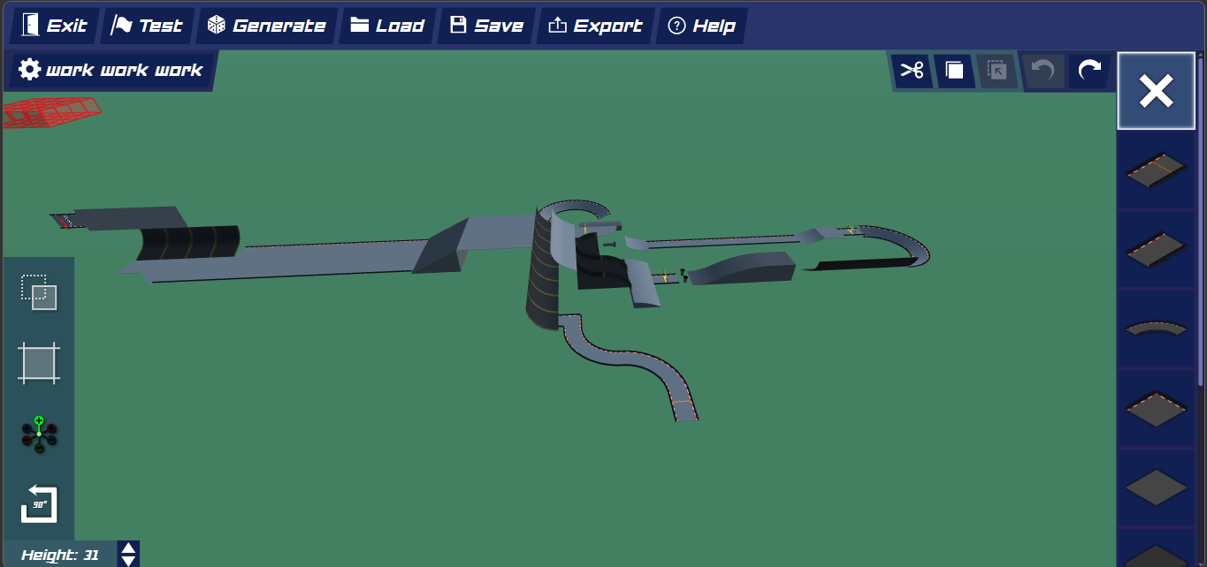
Task: Click the paste icon
Action: click(997, 71)
